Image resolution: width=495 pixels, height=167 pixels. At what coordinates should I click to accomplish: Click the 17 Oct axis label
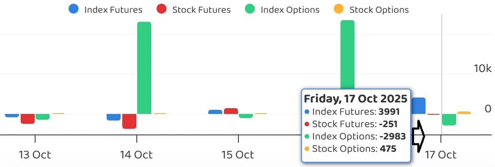point(440,155)
